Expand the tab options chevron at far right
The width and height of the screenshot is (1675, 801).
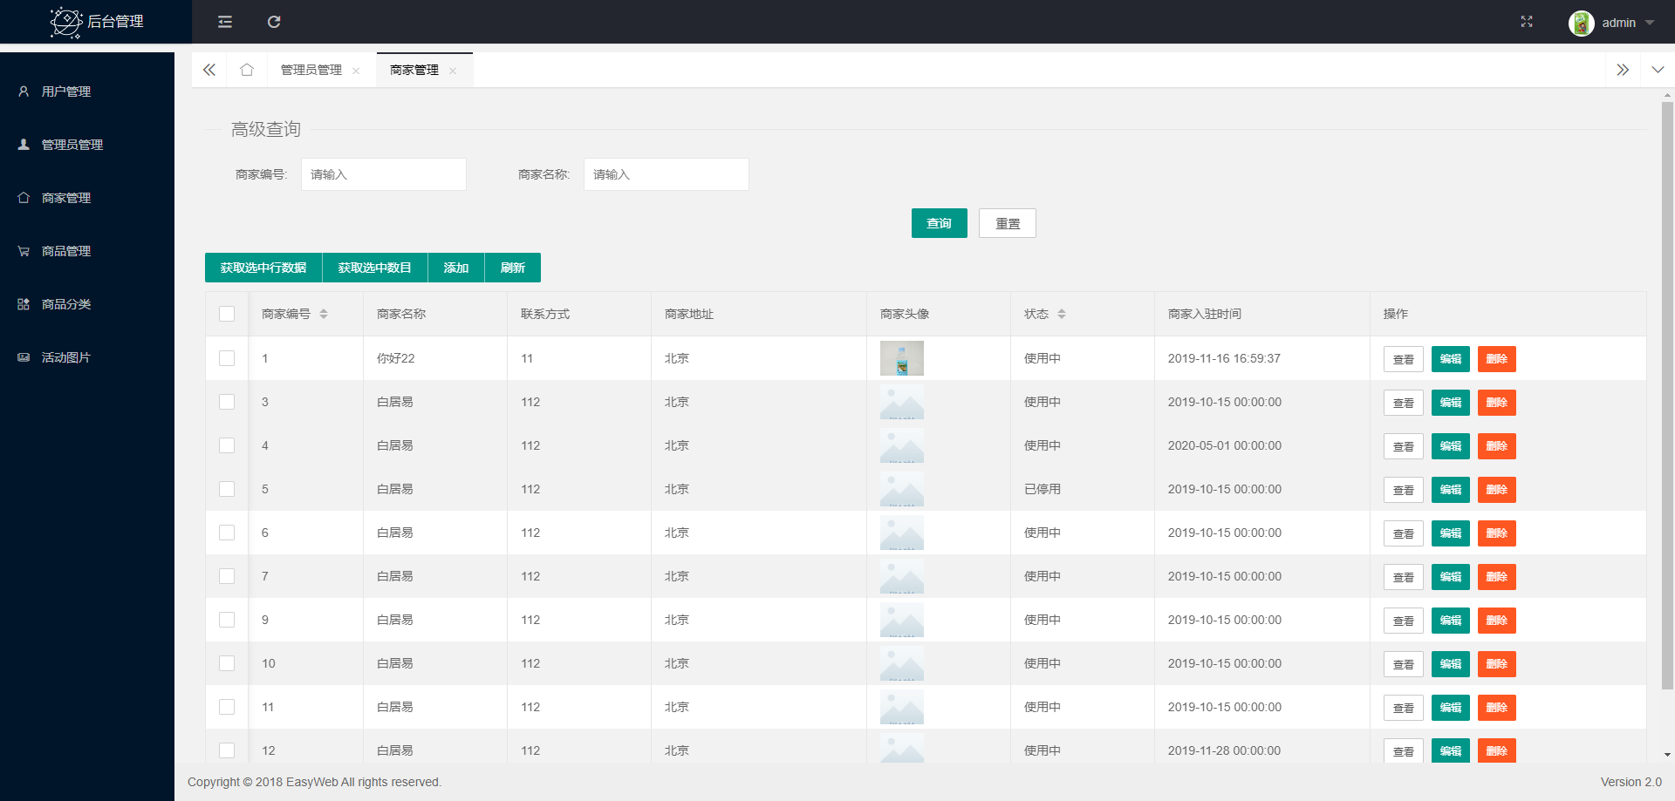tap(1658, 70)
